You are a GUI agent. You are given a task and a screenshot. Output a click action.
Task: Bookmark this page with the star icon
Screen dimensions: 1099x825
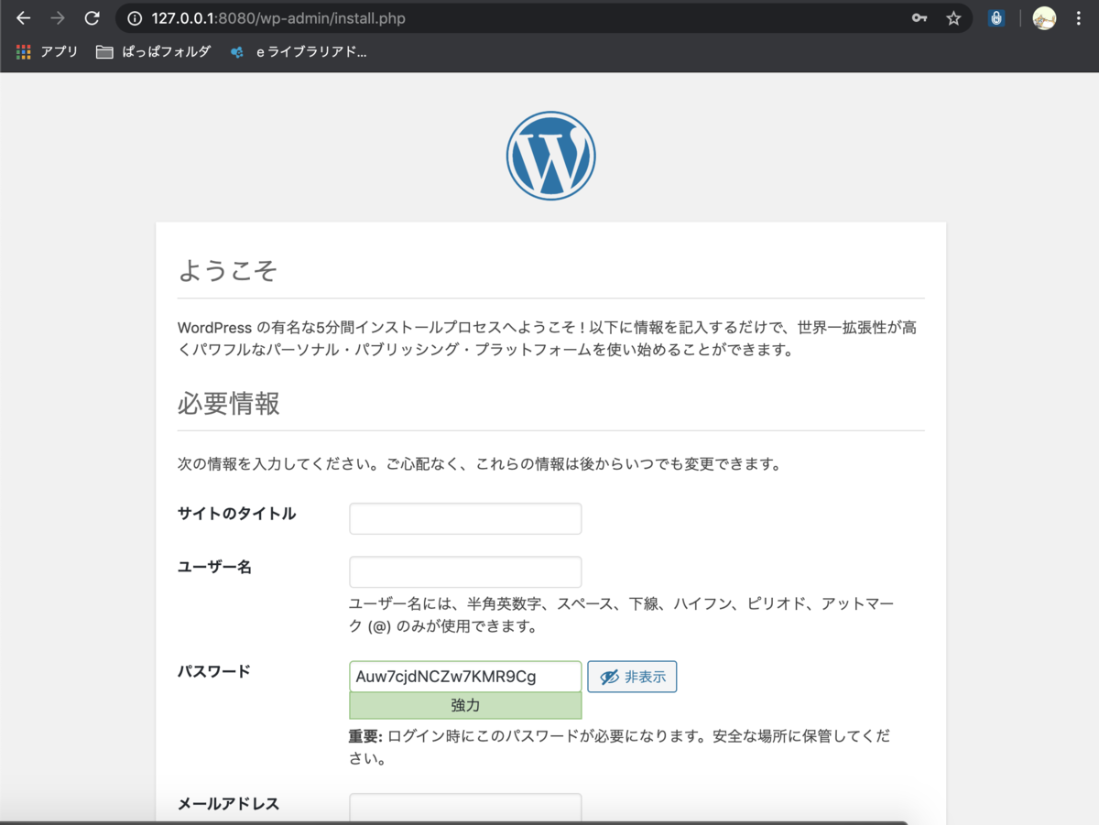click(953, 18)
